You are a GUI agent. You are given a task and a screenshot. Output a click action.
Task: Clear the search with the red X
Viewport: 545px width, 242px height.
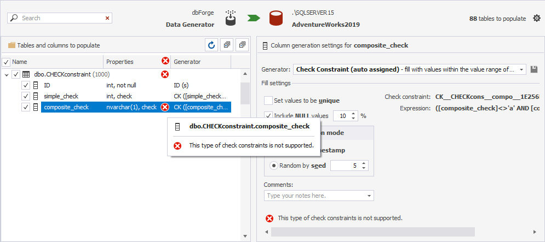coord(107,18)
